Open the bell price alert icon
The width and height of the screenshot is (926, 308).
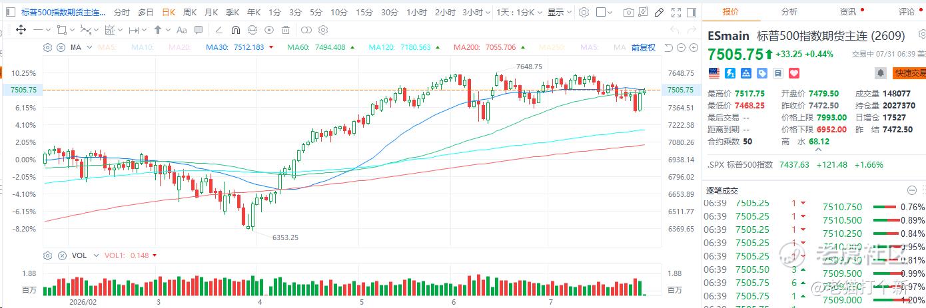(881, 73)
